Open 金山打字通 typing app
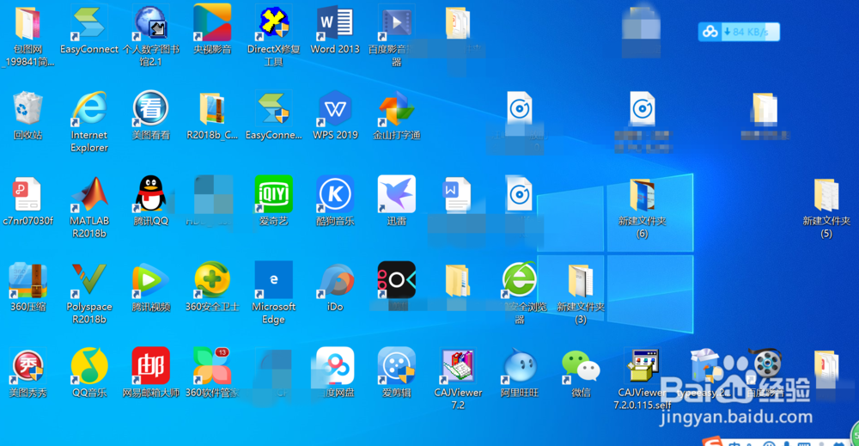 (x=397, y=108)
